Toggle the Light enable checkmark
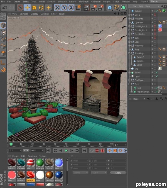The image size is (167, 188). [157, 76]
